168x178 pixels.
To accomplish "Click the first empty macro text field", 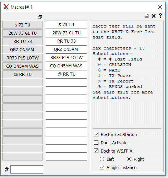I will pyautogui.click(x=67, y=82).
